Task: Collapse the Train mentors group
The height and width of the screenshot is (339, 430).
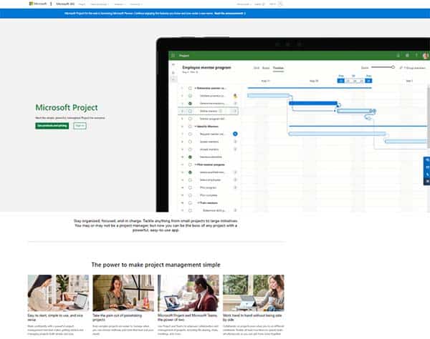Action: point(199,203)
